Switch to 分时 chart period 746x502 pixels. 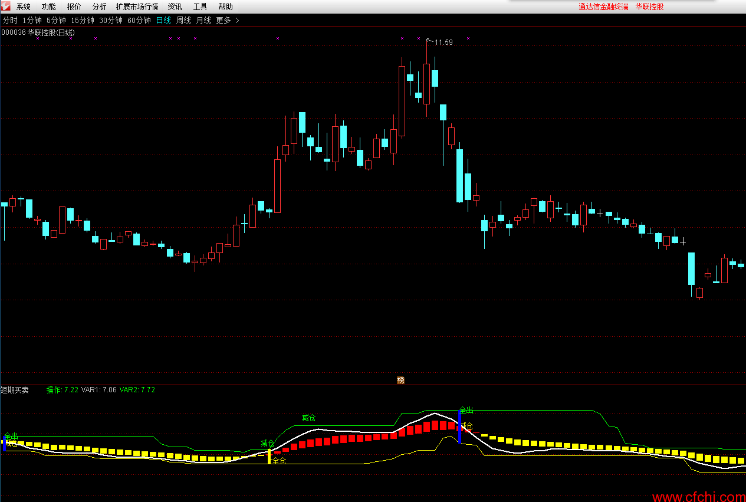(10, 20)
